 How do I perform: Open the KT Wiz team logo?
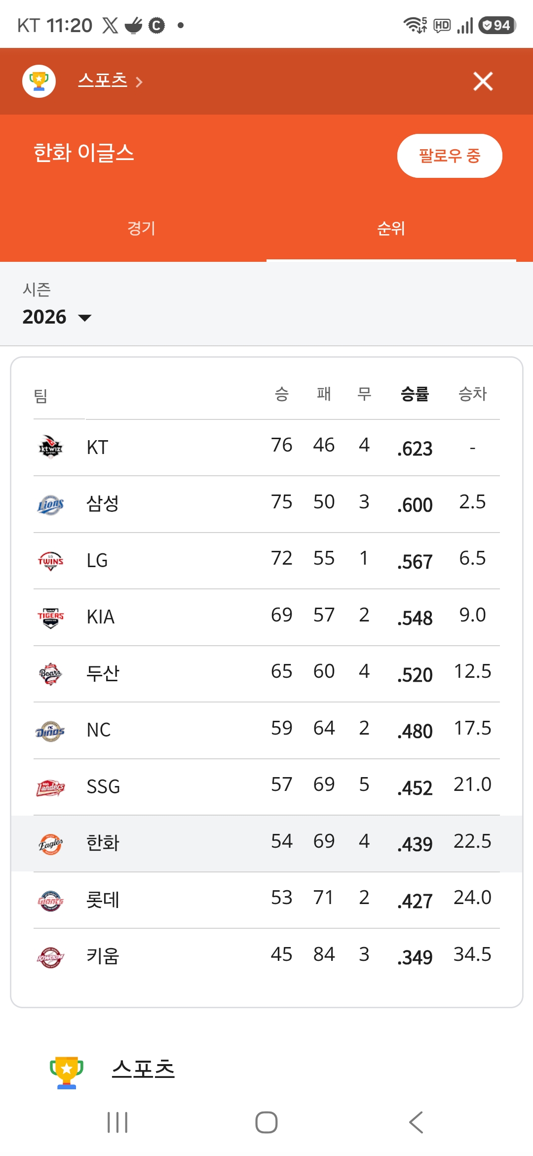50,447
